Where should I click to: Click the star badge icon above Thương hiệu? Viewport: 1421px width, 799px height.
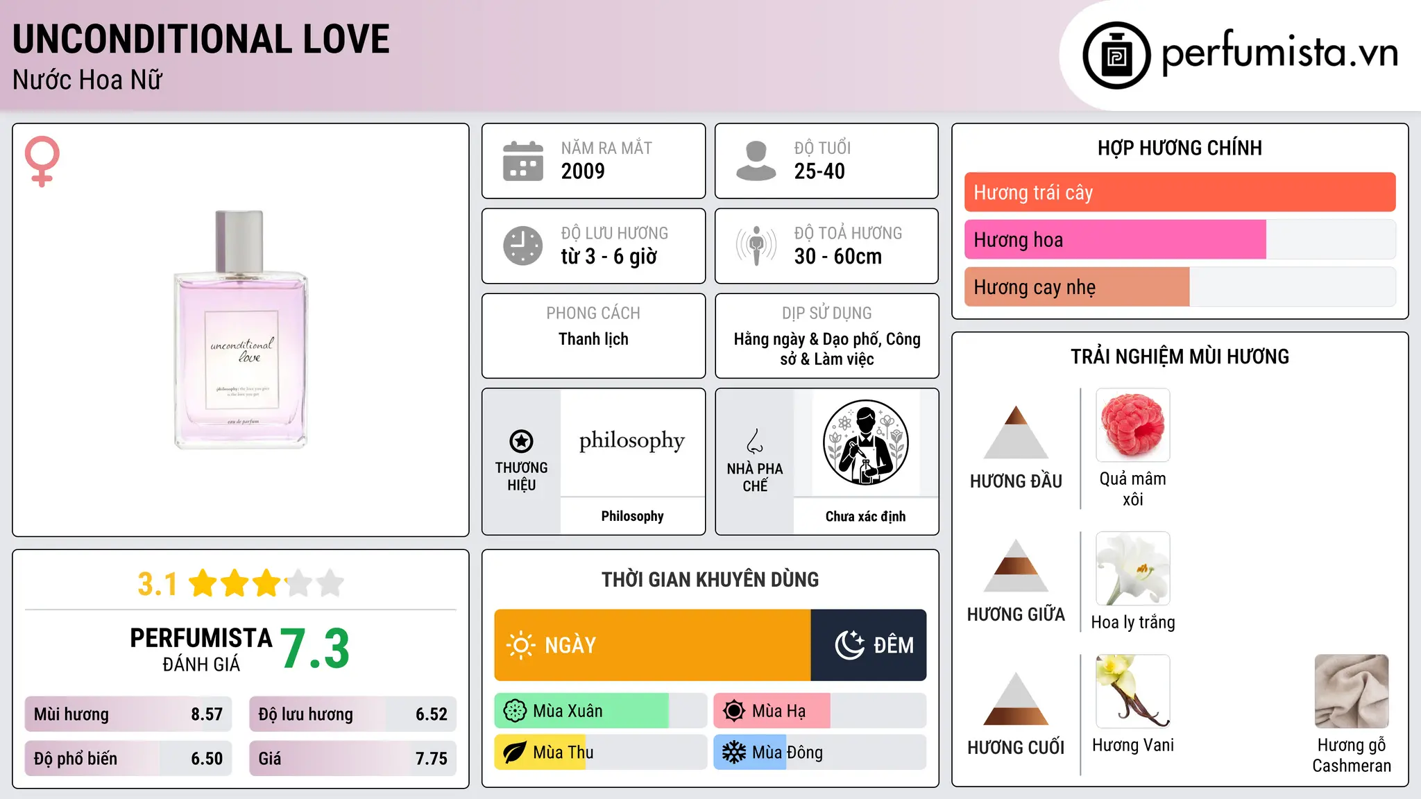521,441
